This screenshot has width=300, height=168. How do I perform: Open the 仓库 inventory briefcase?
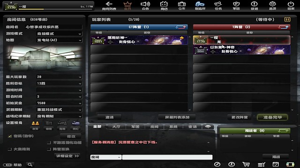pyautogui.click(x=182, y=6)
